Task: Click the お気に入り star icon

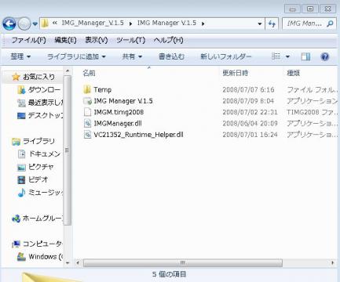Action: (16, 77)
